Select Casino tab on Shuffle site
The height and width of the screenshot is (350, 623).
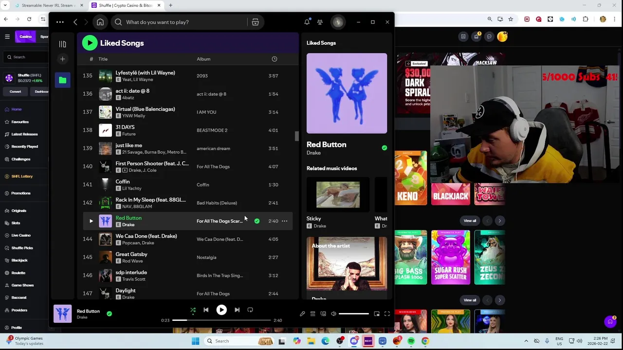25,36
